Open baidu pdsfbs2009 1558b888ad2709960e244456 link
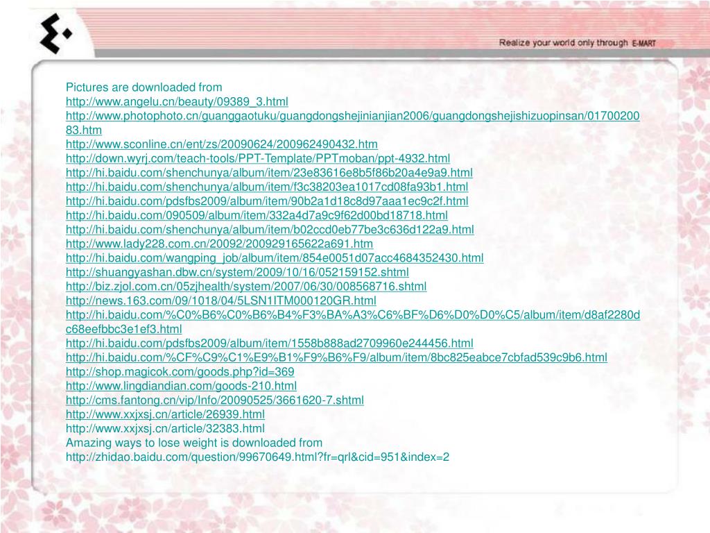This screenshot has height=533, width=710. [x=270, y=343]
